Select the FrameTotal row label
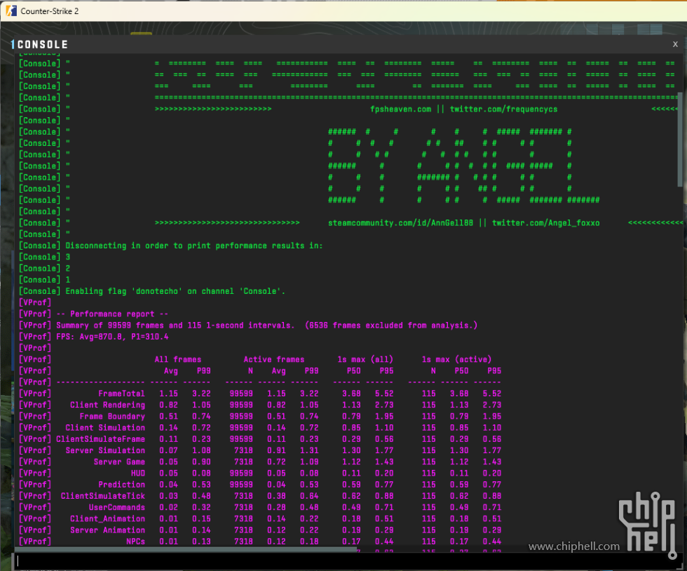This screenshot has width=687, height=571. (x=121, y=394)
